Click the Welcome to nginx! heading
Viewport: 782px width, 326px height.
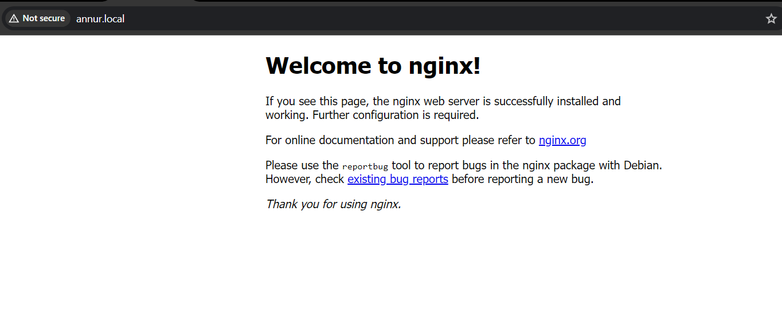373,66
